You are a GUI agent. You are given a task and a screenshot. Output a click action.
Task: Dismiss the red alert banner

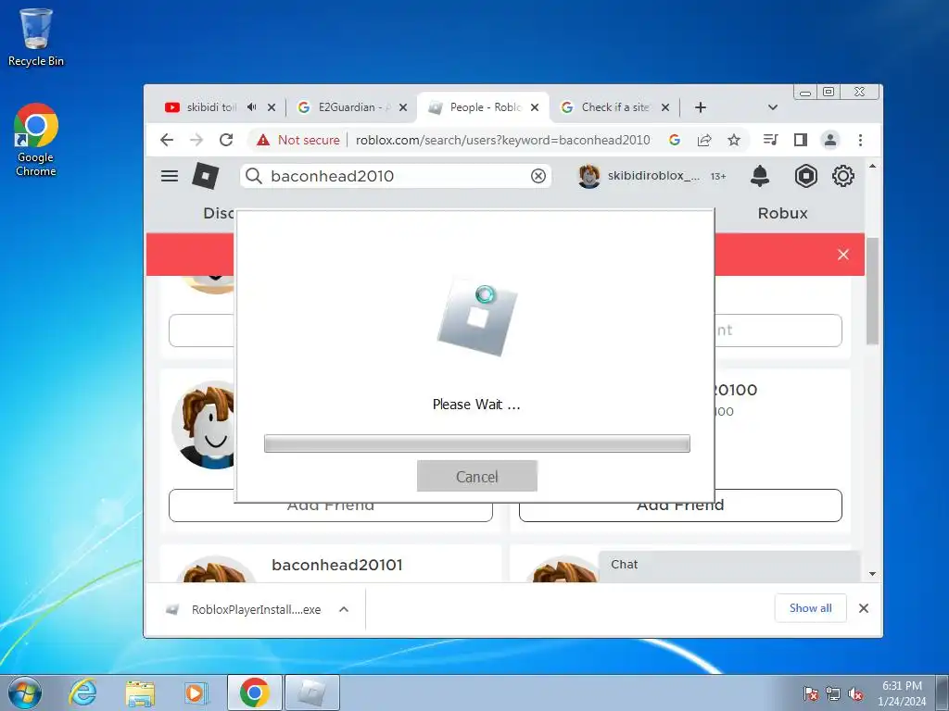point(843,255)
